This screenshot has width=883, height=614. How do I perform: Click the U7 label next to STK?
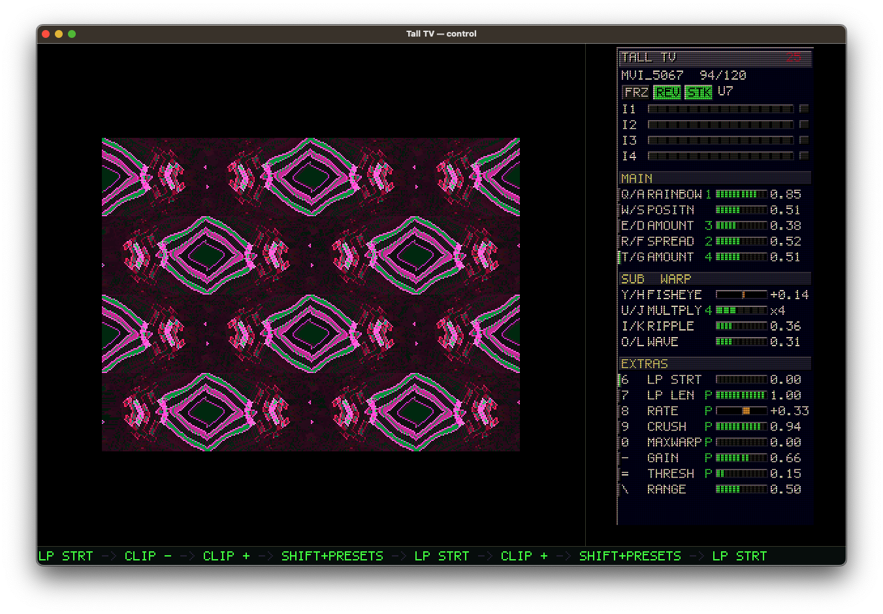click(x=726, y=92)
